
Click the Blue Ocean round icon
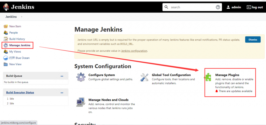(x=6, y=58)
